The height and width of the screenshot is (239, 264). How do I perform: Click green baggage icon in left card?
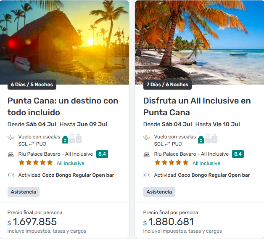65,139
